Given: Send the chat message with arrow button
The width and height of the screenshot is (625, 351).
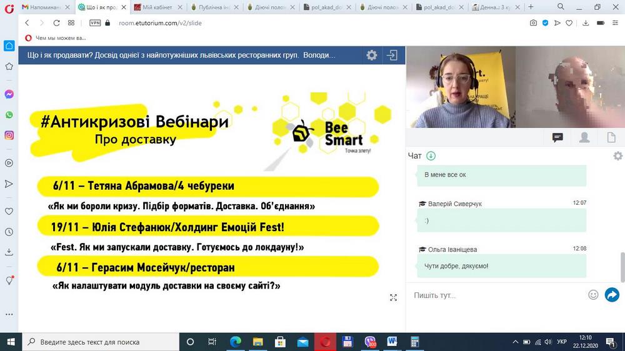Looking at the screenshot, I should coord(612,295).
